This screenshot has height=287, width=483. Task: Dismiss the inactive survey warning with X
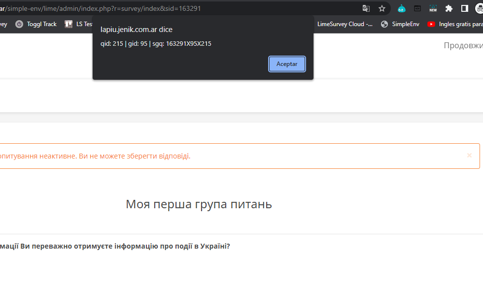(469, 156)
